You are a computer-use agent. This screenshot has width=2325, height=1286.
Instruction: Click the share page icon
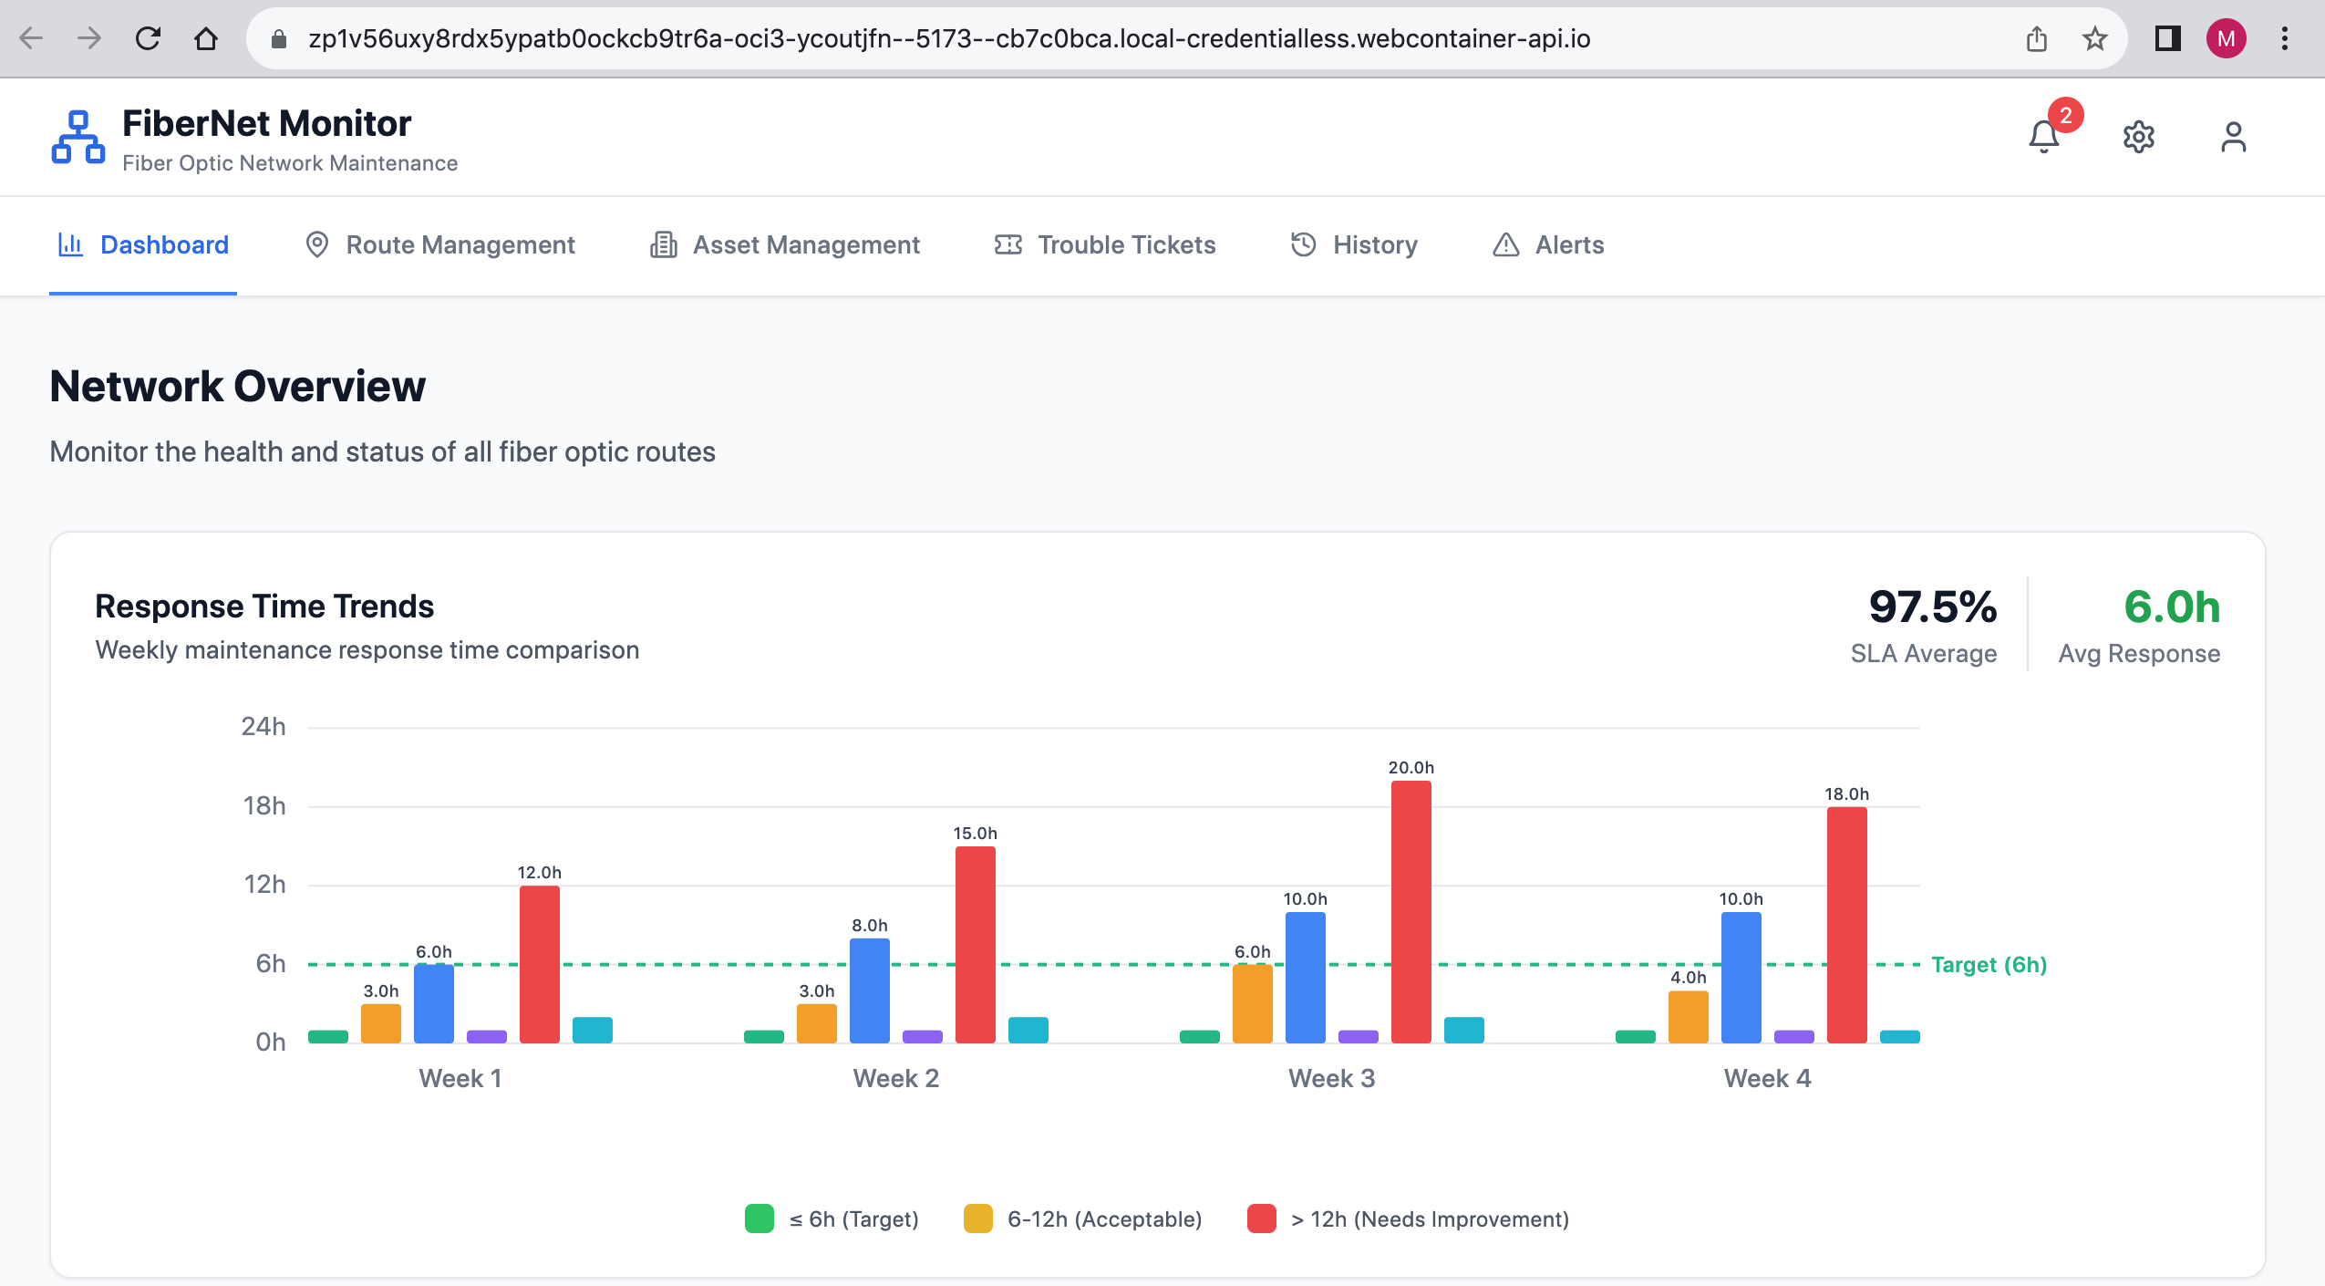pyautogui.click(x=2036, y=38)
